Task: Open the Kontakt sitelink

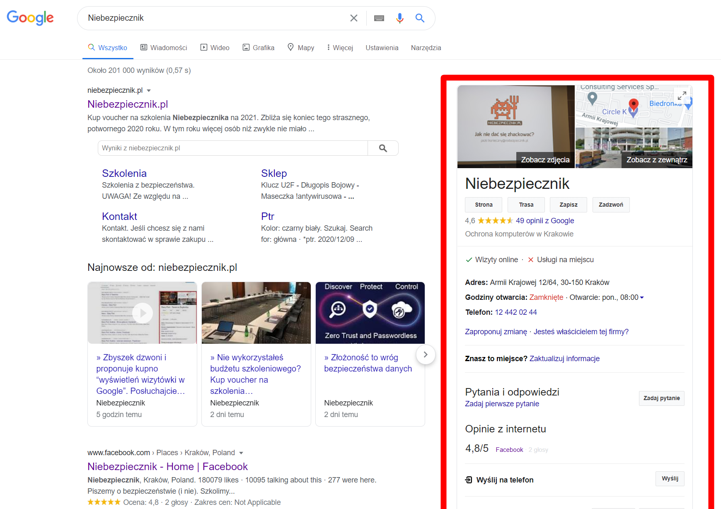Action: click(x=119, y=216)
